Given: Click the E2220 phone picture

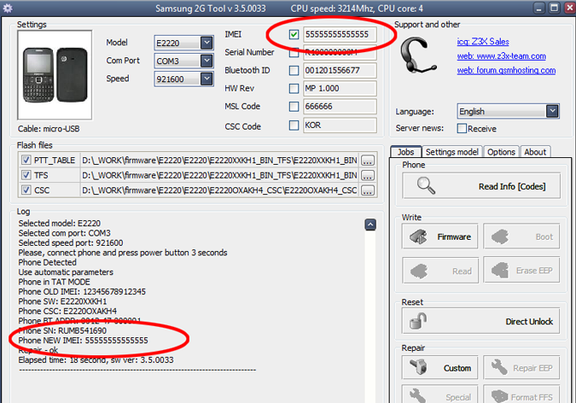Looking at the screenshot, I should pyautogui.click(x=55, y=75).
